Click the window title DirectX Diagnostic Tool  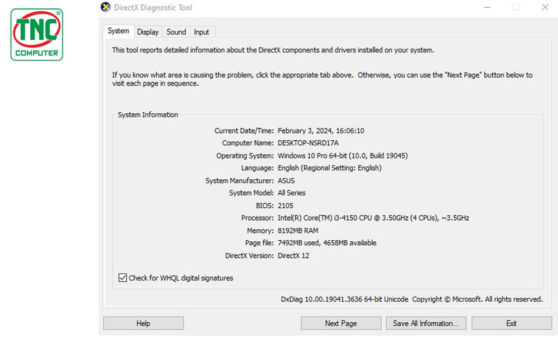point(153,7)
